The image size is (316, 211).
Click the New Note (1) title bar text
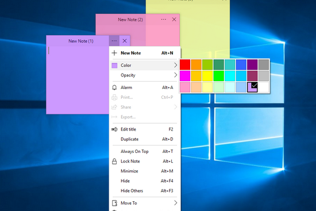81,41
